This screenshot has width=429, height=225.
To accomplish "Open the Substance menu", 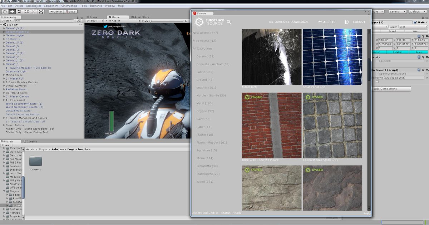I will click(x=96, y=6).
